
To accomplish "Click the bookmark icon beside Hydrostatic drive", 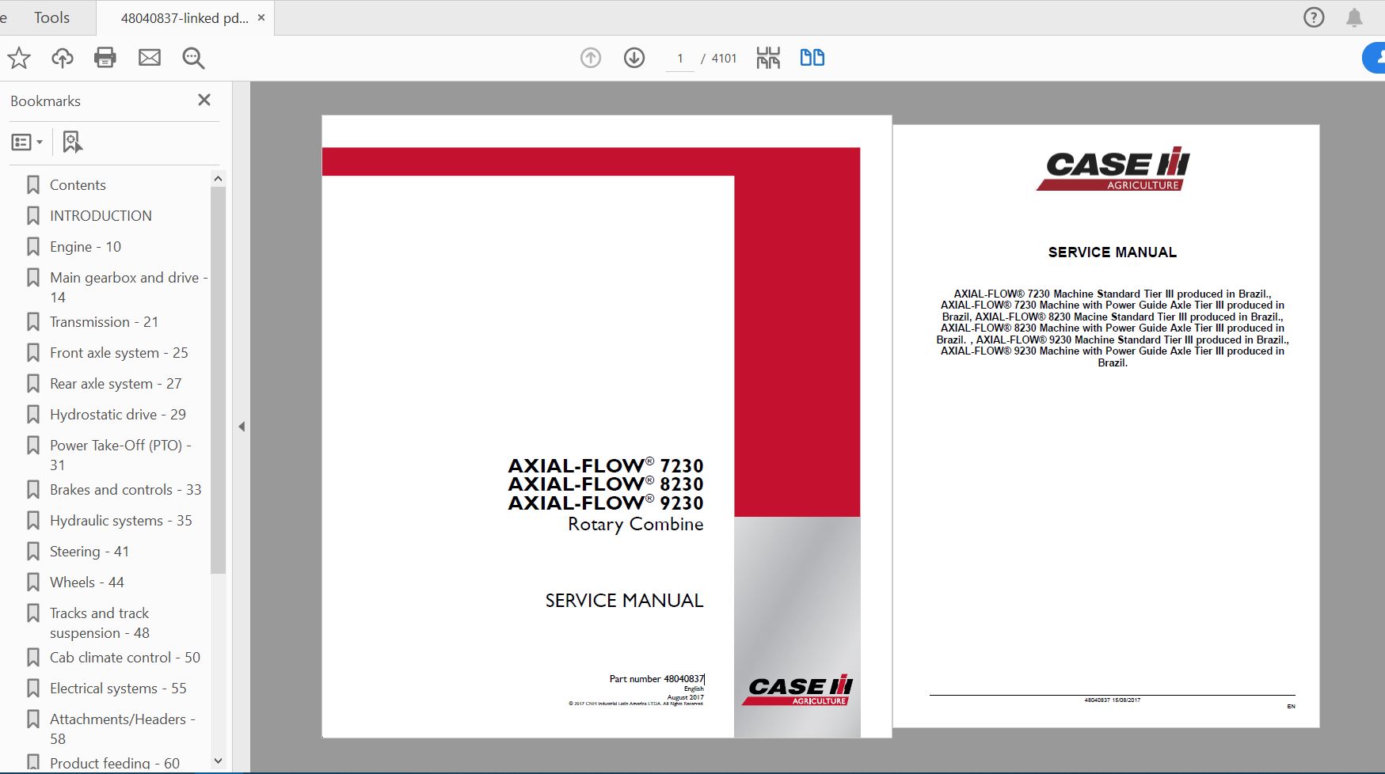I will coord(33,415).
